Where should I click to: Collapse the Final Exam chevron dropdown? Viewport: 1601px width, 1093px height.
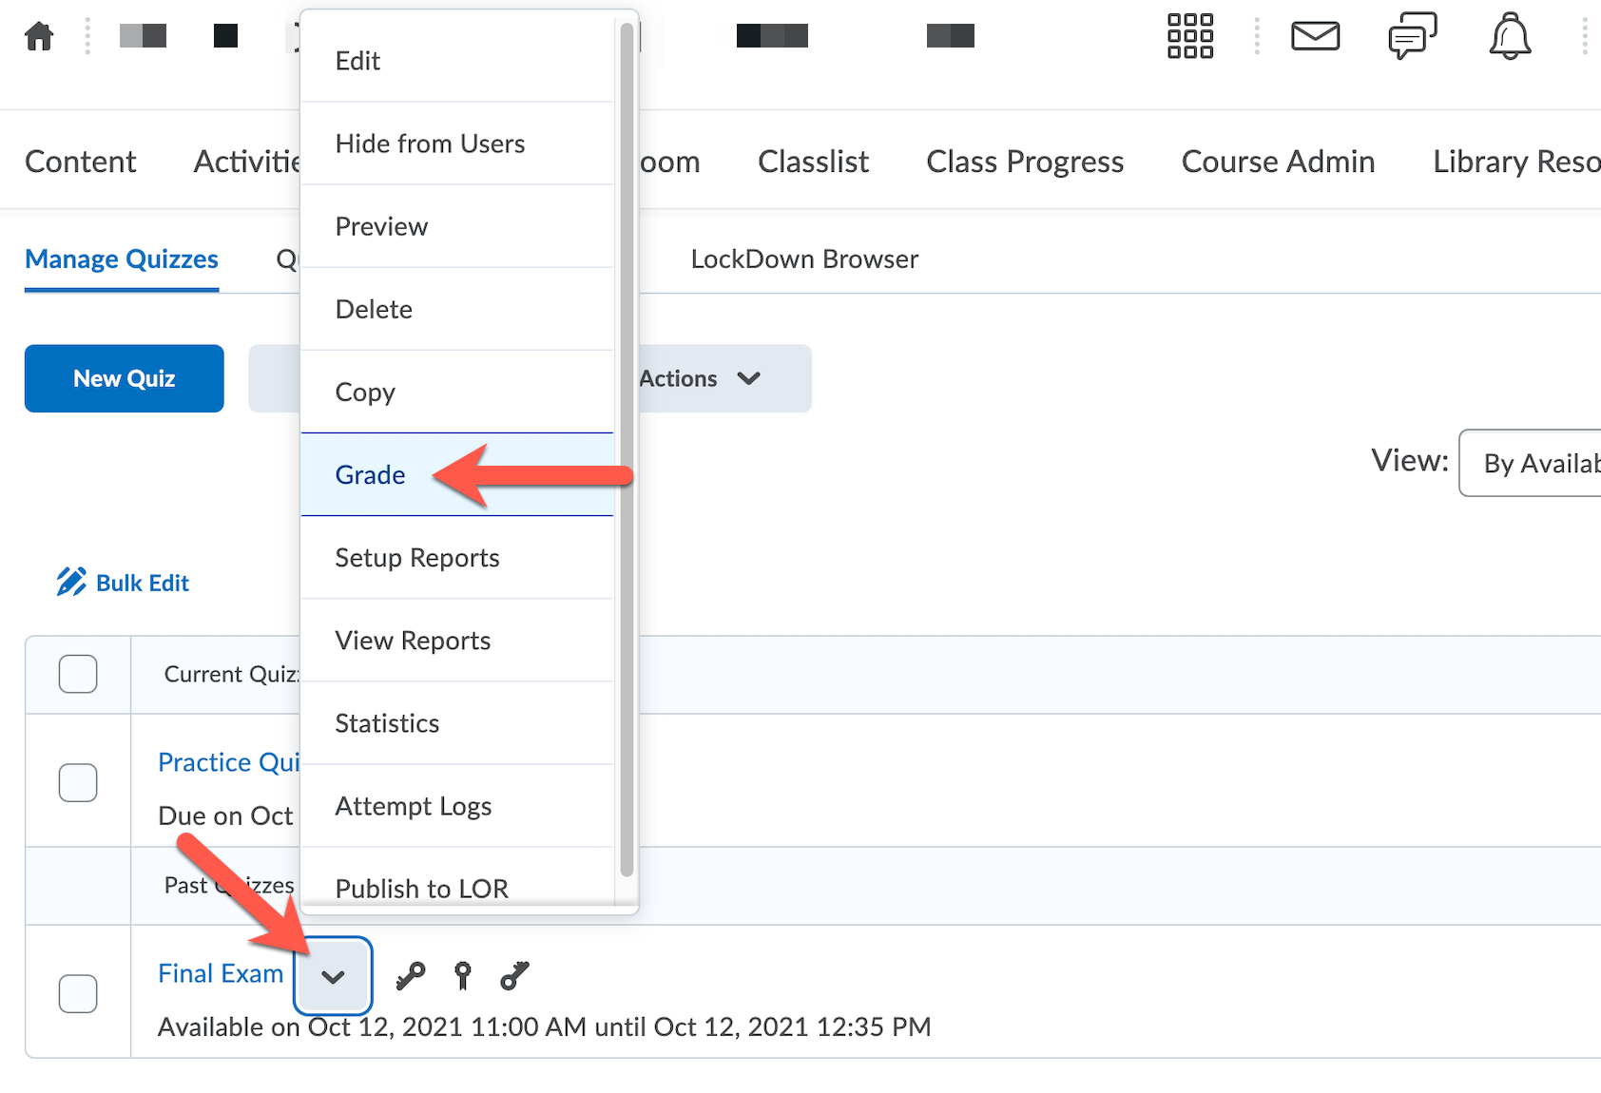pyautogui.click(x=333, y=976)
